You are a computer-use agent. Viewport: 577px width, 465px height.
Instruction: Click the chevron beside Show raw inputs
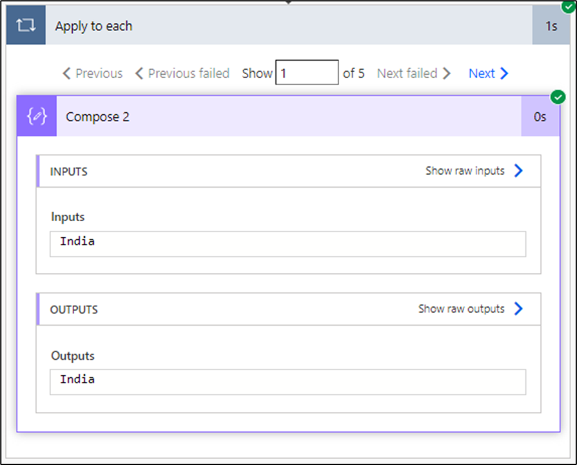pos(518,171)
